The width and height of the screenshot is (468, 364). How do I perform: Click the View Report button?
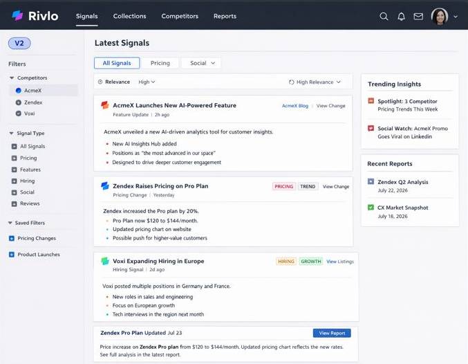point(332,334)
